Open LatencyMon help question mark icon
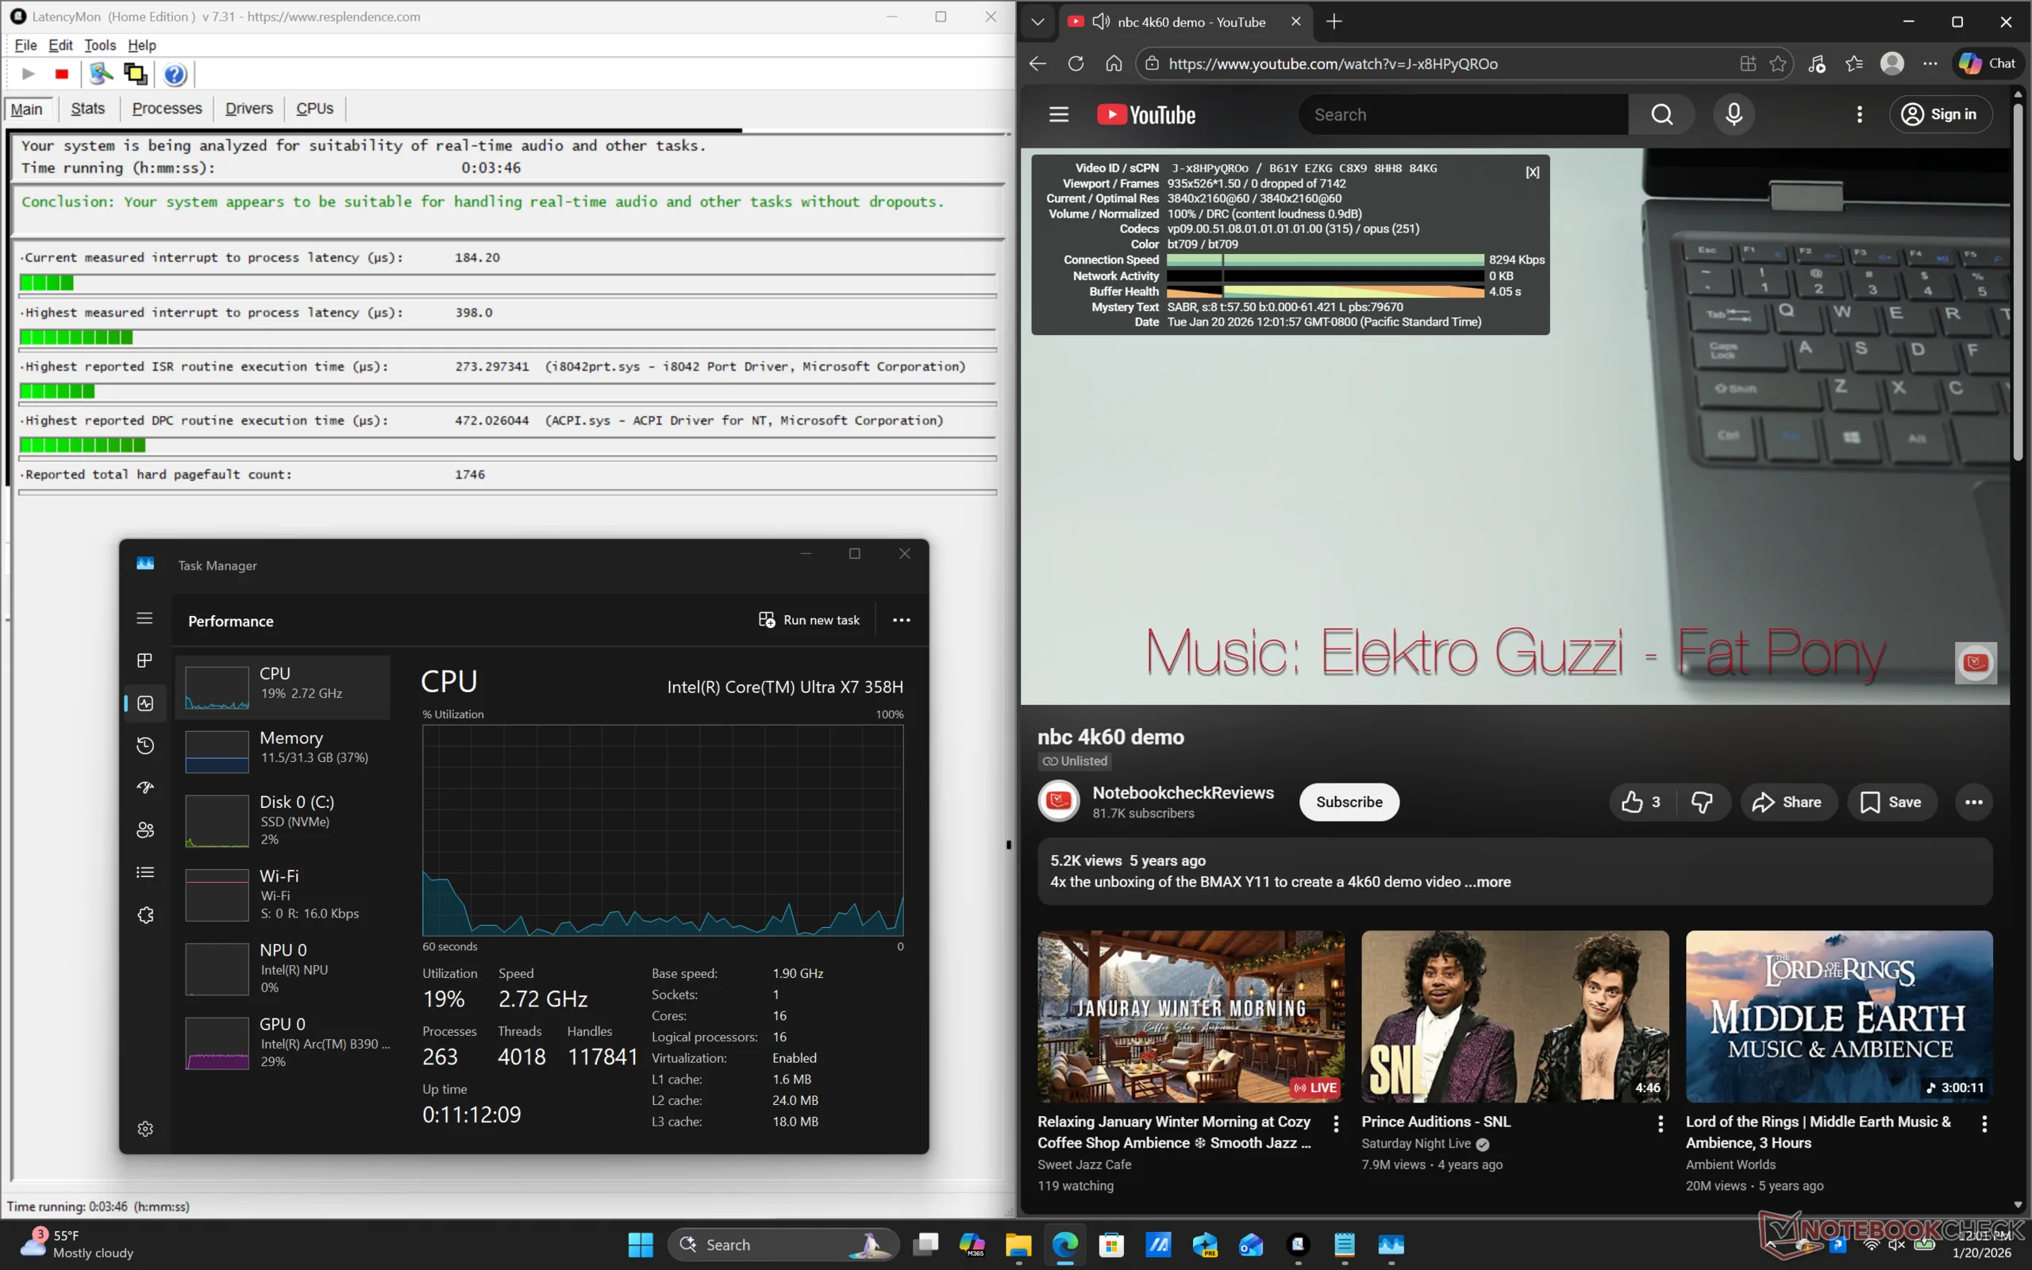Viewport: 2032px width, 1270px height. (x=175, y=74)
